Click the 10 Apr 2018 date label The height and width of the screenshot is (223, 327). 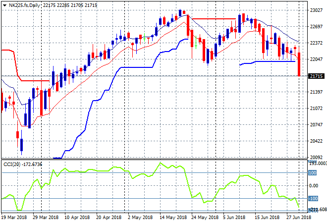[77, 218]
